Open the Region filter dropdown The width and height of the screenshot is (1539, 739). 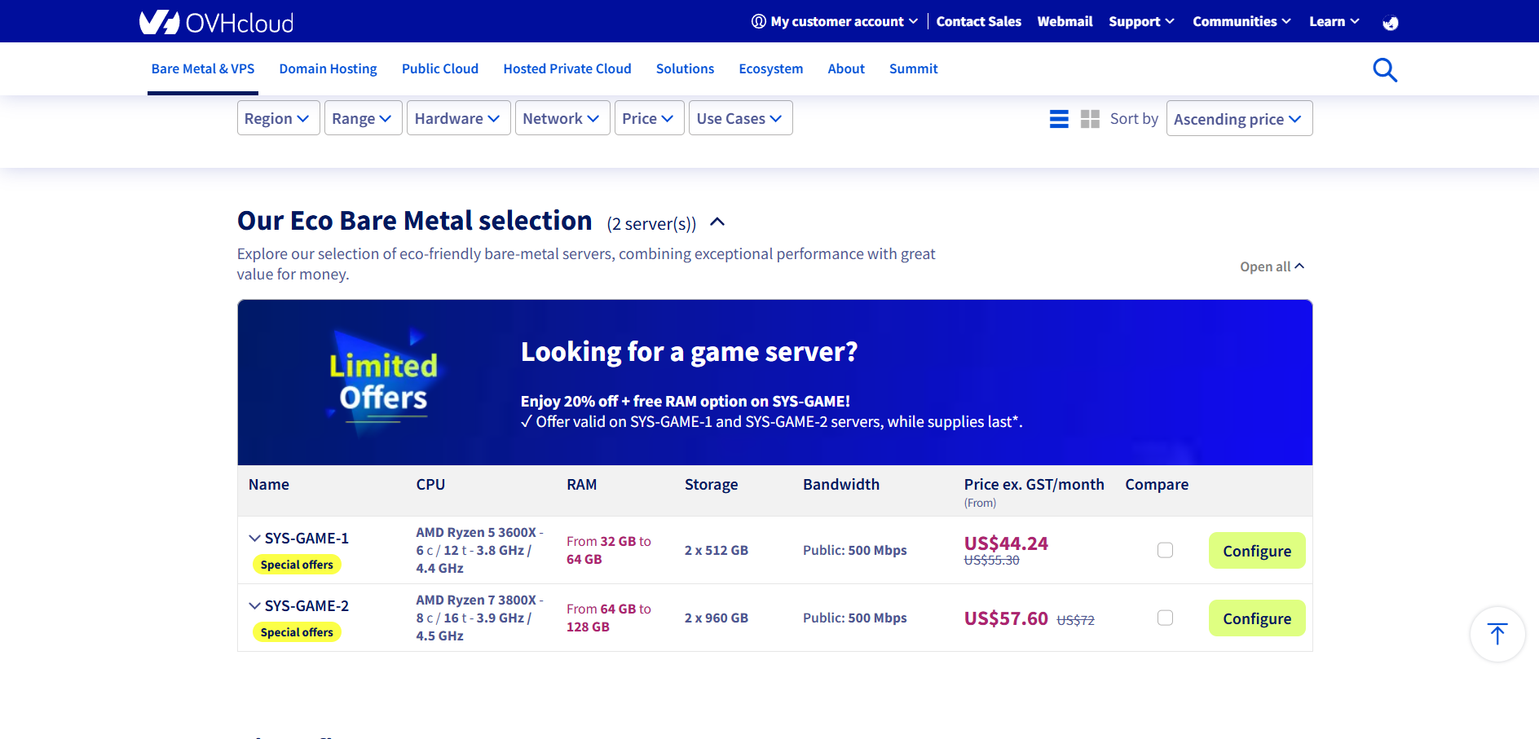tap(278, 118)
